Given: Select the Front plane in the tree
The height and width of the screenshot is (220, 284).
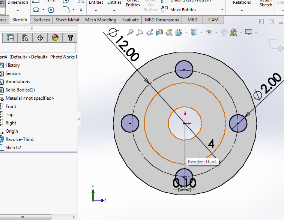Looking at the screenshot, I should pyautogui.click(x=11, y=106).
